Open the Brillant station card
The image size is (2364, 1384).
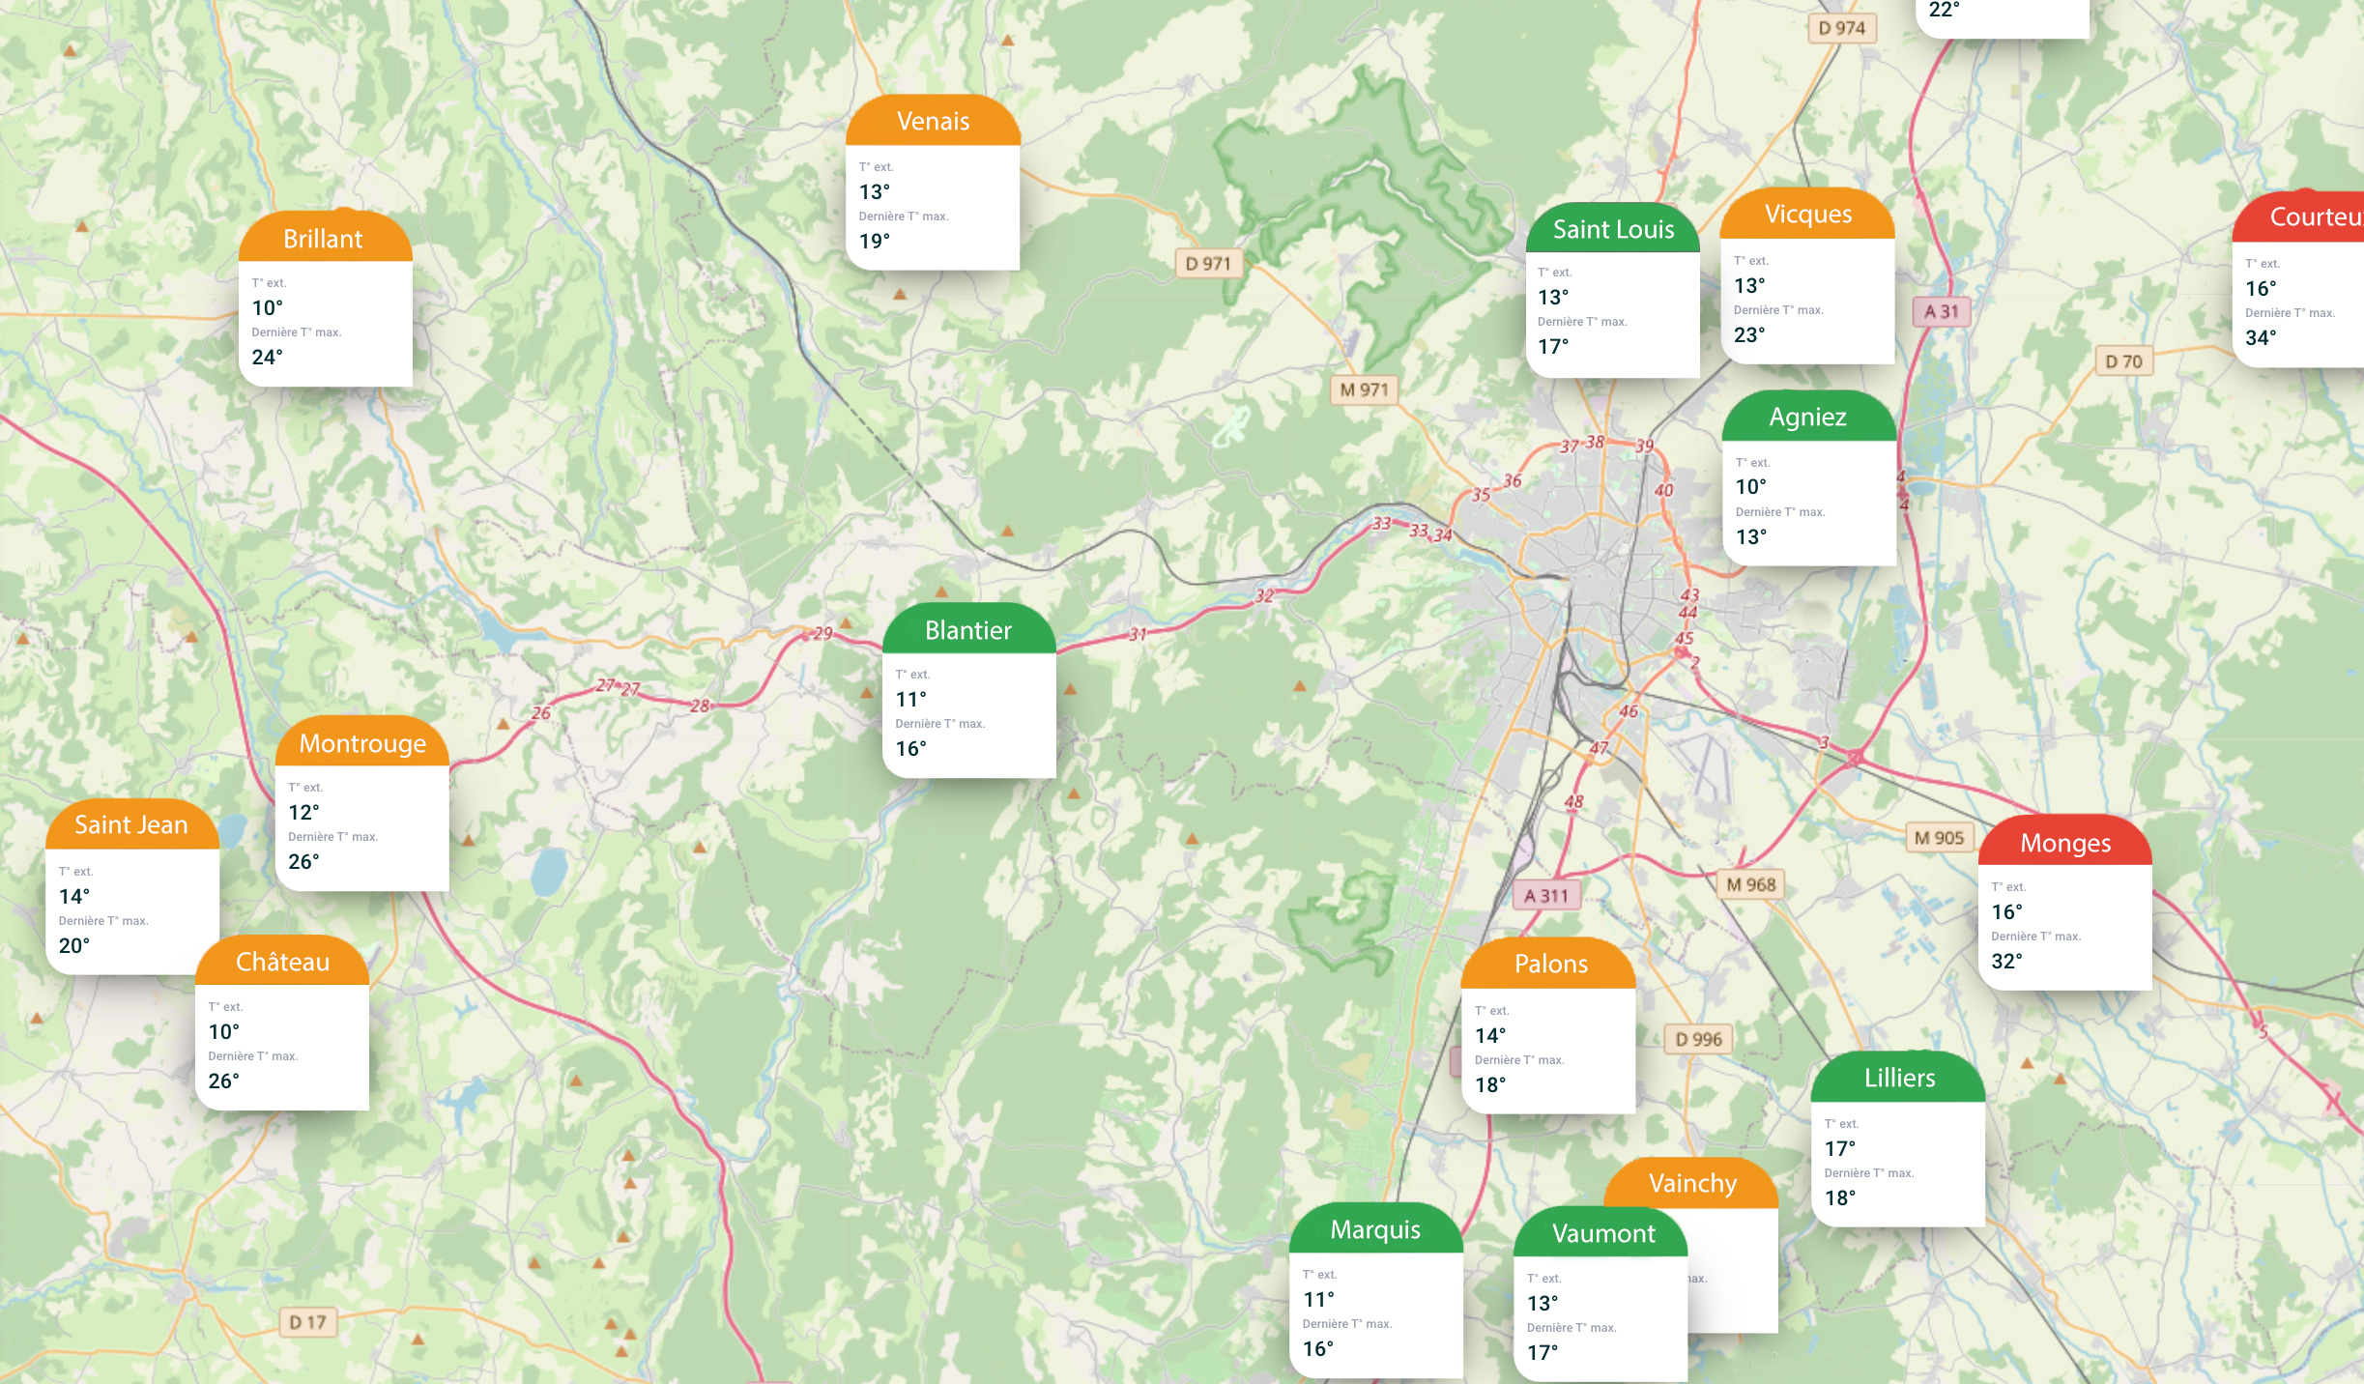point(325,300)
